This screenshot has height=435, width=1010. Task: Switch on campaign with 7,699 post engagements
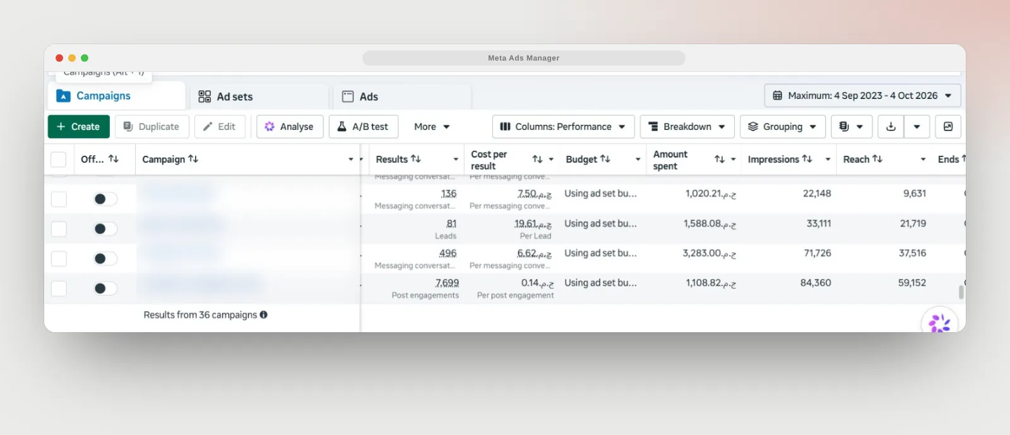pyautogui.click(x=105, y=288)
